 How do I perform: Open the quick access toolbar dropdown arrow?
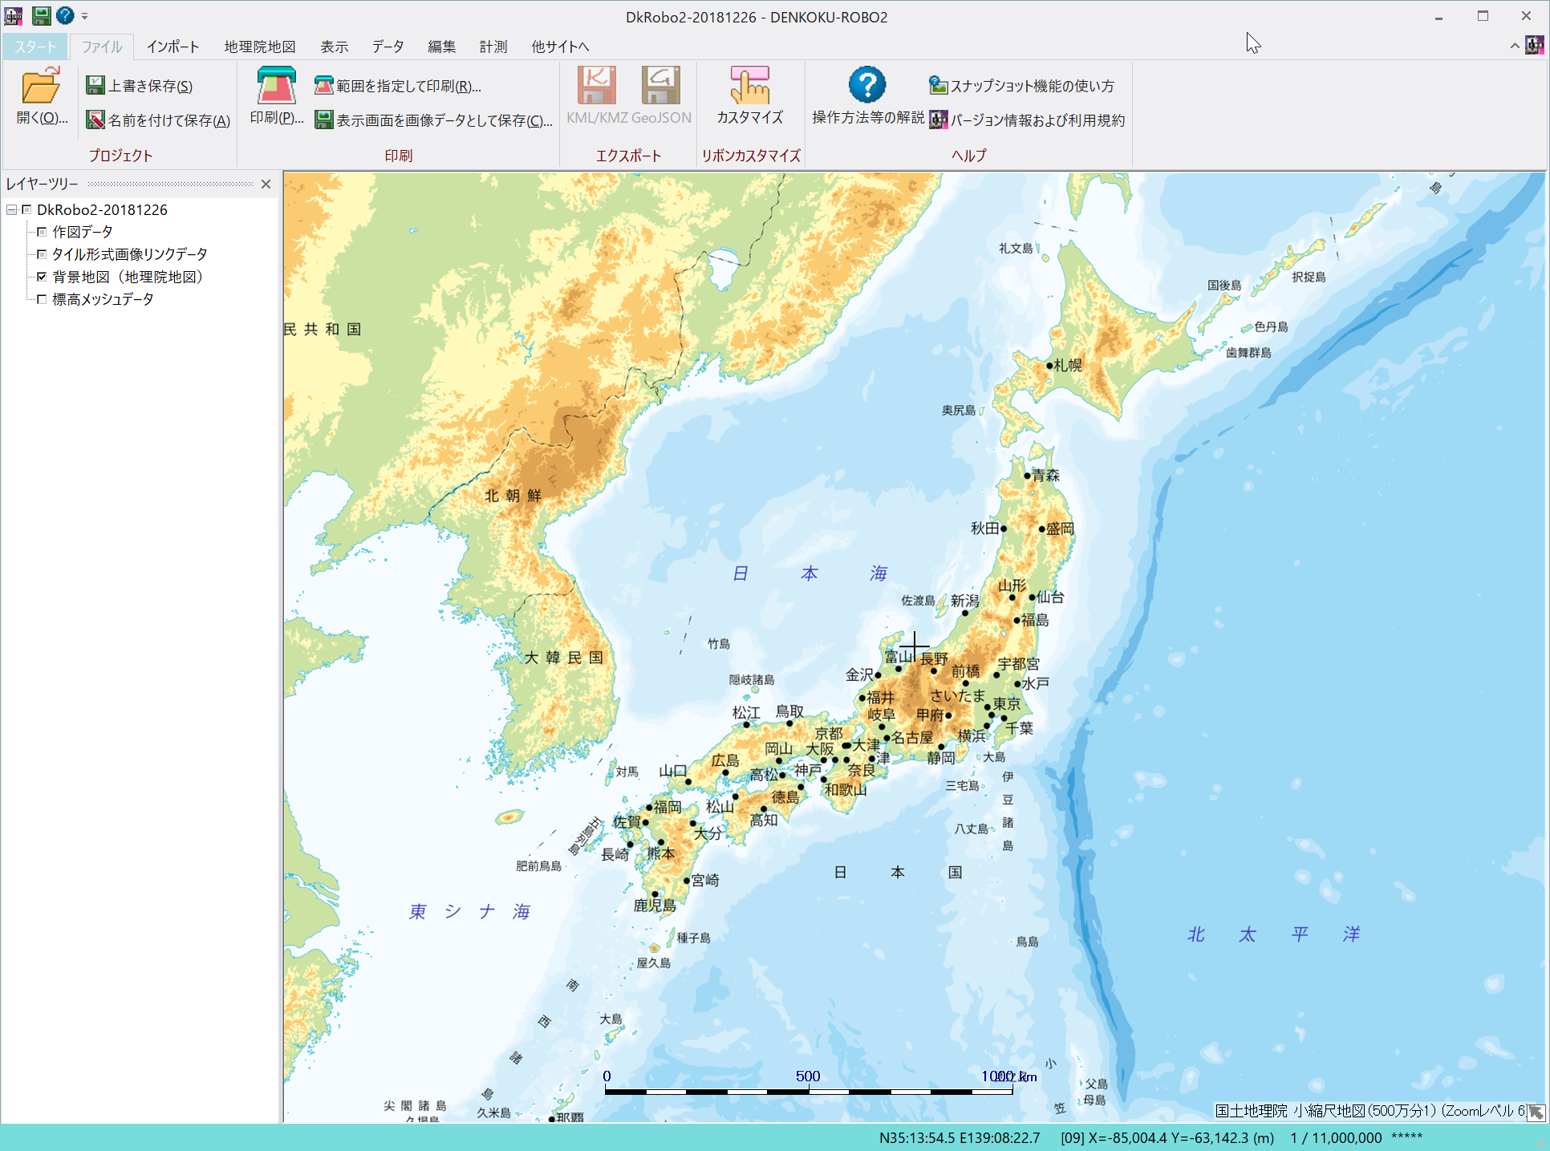(x=85, y=16)
